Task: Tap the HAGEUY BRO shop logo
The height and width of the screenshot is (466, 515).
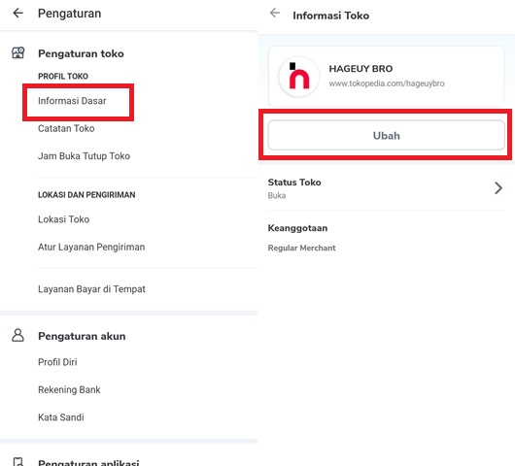Action: point(298,77)
